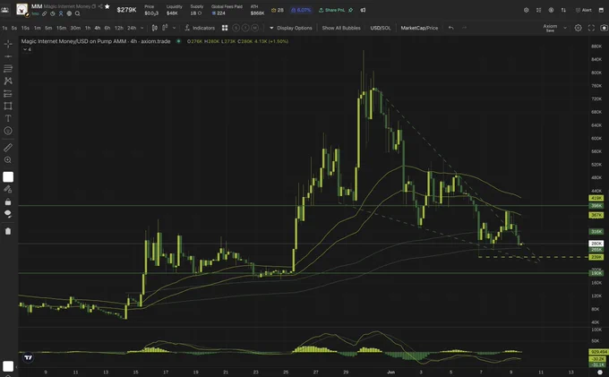Open chart settings hexagon gear icon
The image size is (609, 377).
(x=578, y=28)
